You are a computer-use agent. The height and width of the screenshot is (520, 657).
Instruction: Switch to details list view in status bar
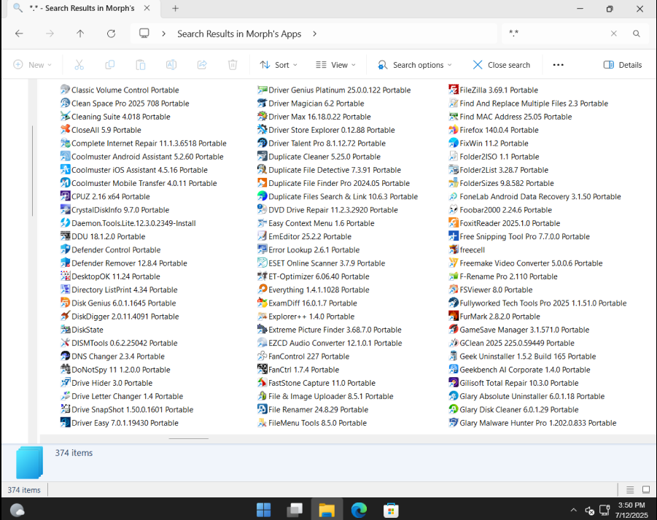(x=630, y=490)
